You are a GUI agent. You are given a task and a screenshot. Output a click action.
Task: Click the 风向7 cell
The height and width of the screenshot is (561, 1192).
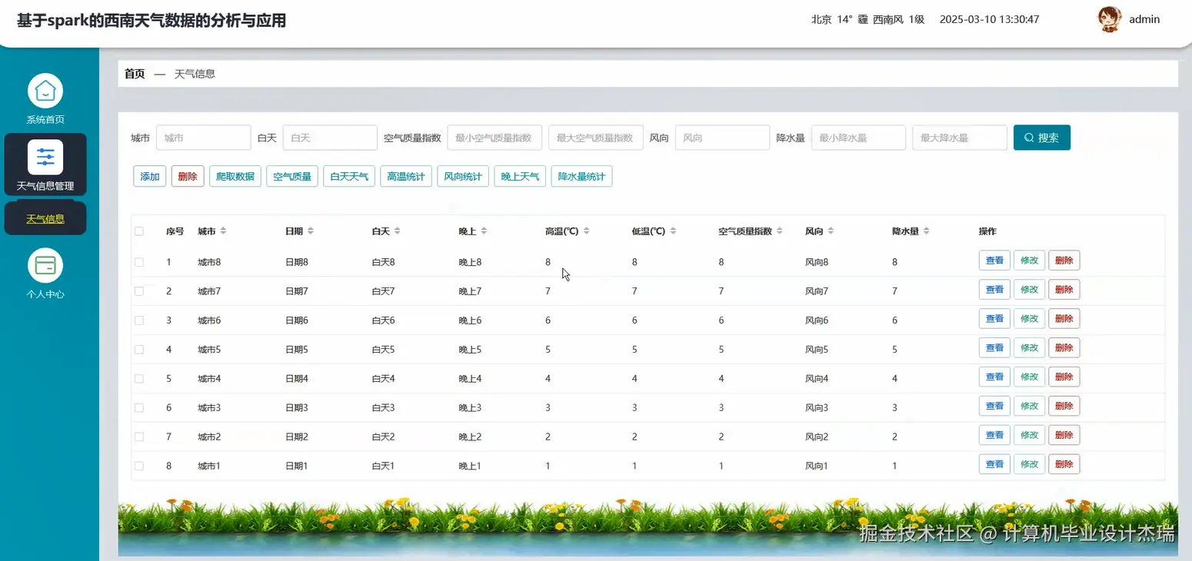click(x=817, y=291)
